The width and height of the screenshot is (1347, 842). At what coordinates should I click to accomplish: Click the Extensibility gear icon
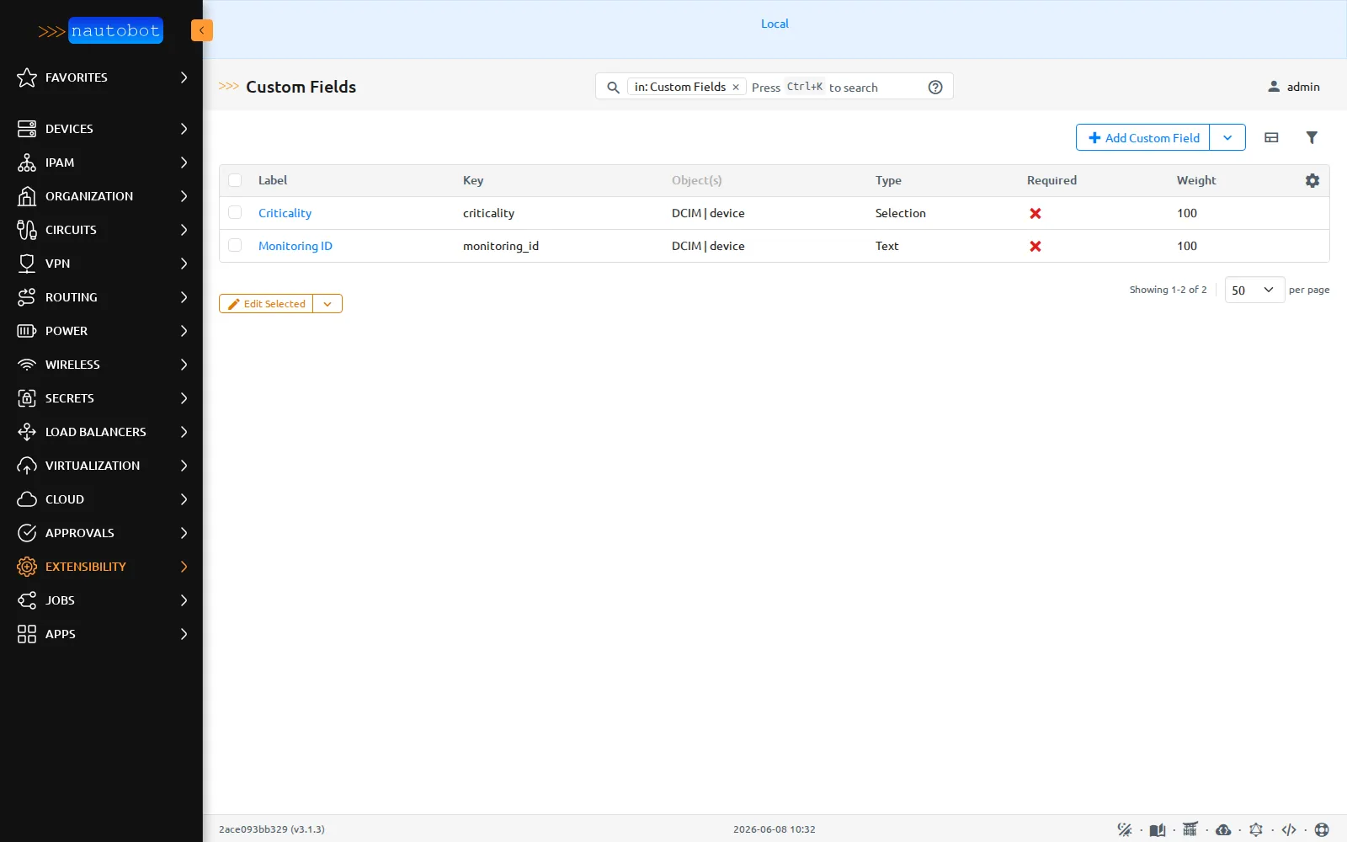pyautogui.click(x=27, y=567)
